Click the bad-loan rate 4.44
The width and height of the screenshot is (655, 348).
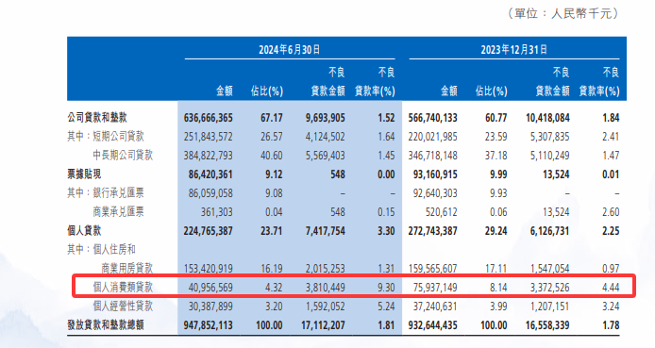point(611,288)
